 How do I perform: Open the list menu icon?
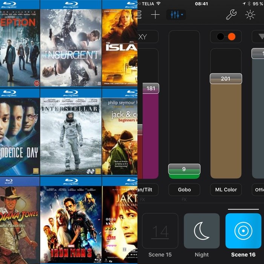(x=139, y=15)
